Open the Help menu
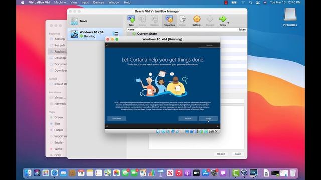 127,2
